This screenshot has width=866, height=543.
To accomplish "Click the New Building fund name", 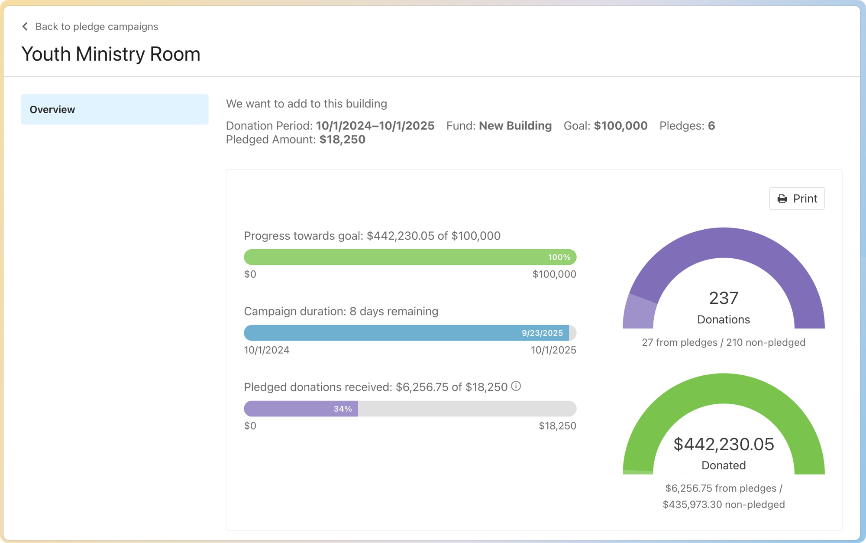I will tap(515, 126).
